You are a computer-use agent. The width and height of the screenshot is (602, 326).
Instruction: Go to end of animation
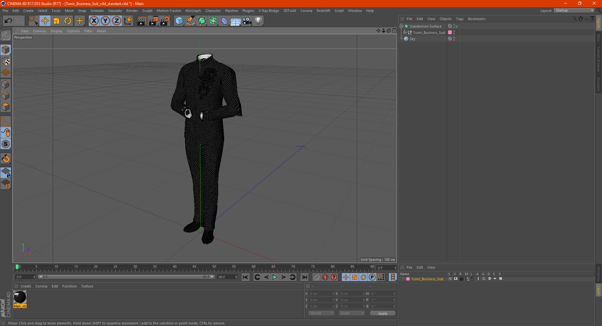304,277
